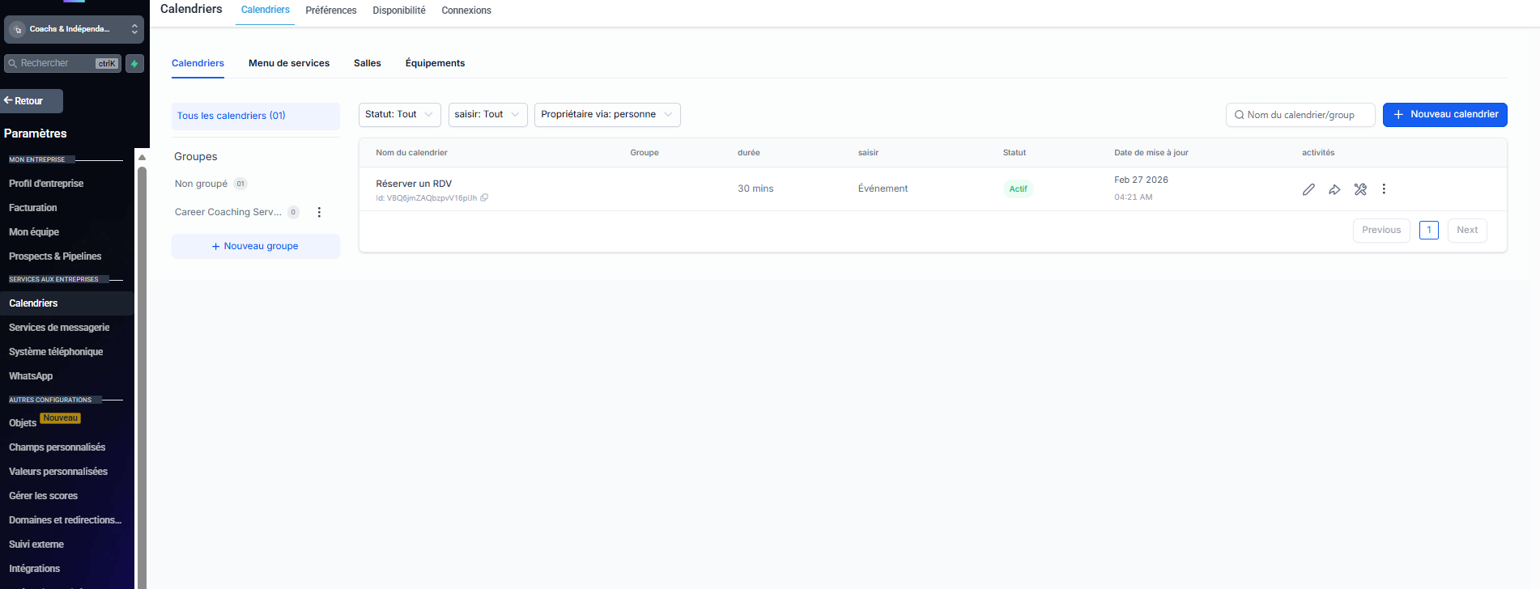This screenshot has width=1540, height=589.
Task: Open the three-dot menu for Réserver un RDV
Action: tap(1384, 189)
